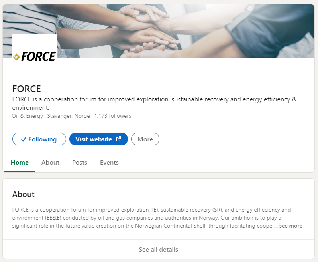Click the Visit website button
The height and width of the screenshot is (262, 318).
98,139
